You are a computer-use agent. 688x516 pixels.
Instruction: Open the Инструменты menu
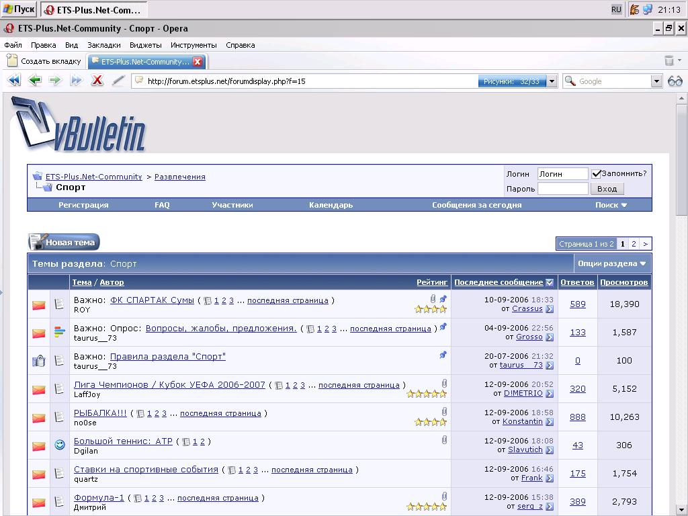coord(193,45)
